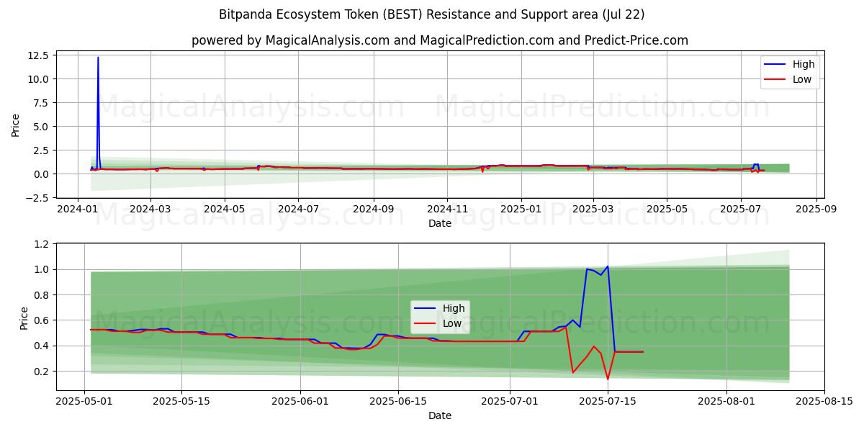Click the red Low dip near 0.15 in the bottom chart
The image size is (864, 432).
pos(607,379)
